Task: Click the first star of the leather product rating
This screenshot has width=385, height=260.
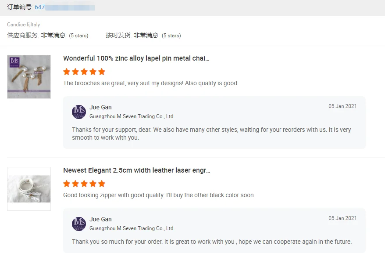Action: click(x=67, y=184)
